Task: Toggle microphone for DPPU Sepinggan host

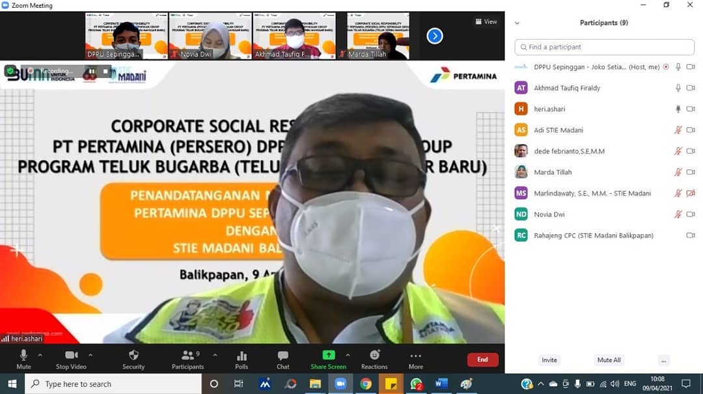Action: (x=678, y=67)
